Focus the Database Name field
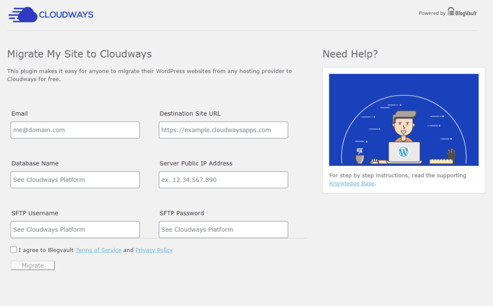493x306 pixels. (75, 180)
